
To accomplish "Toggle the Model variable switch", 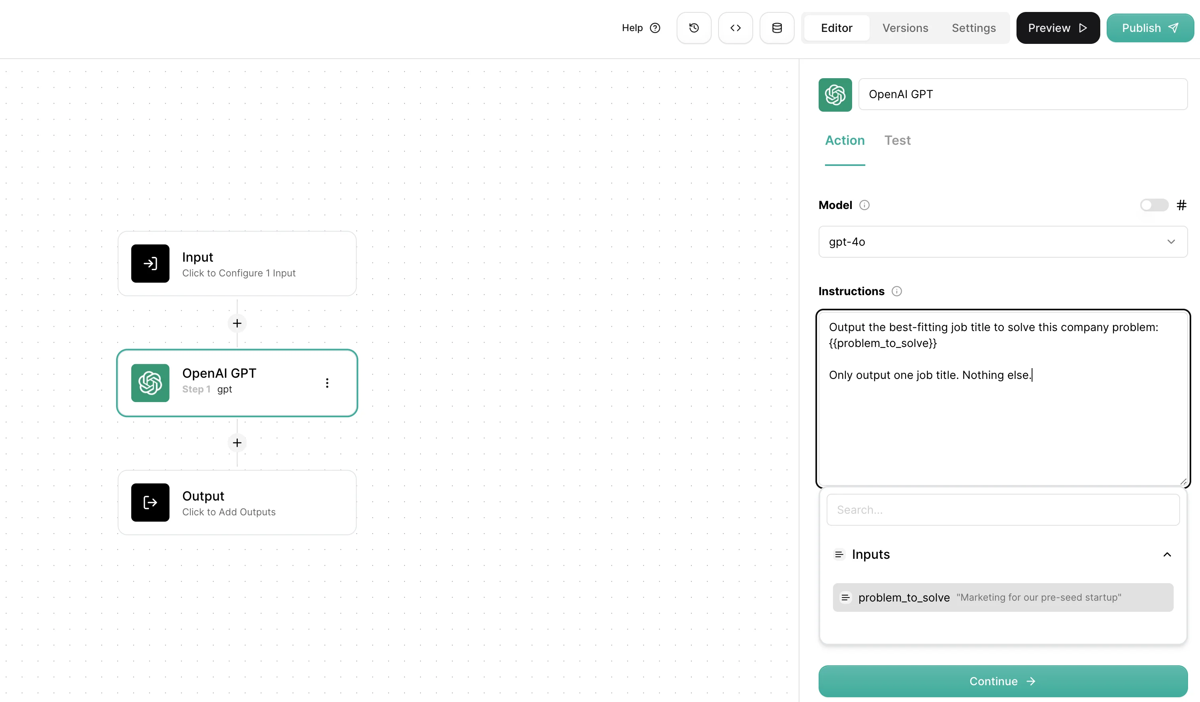I will 1153,205.
